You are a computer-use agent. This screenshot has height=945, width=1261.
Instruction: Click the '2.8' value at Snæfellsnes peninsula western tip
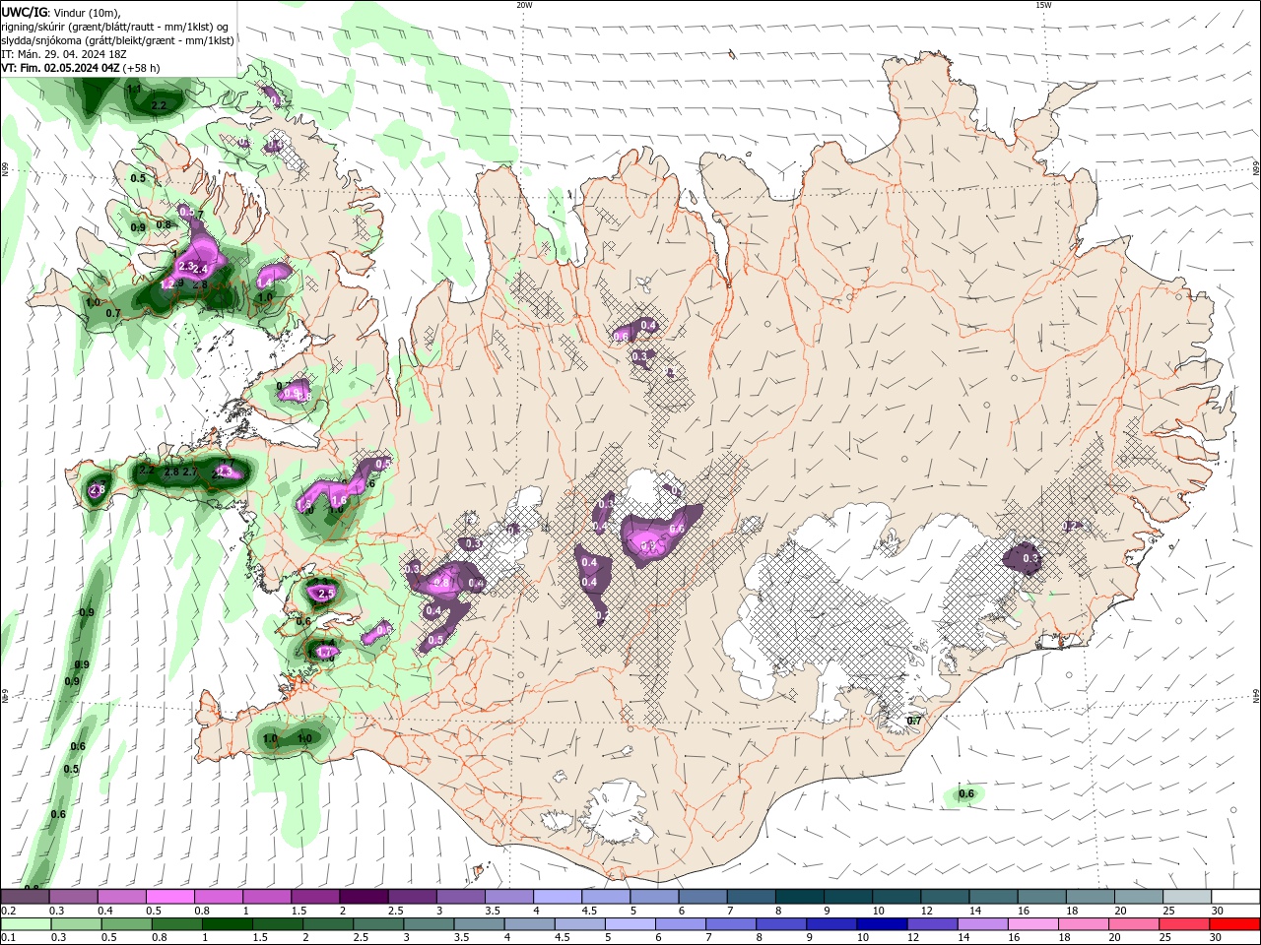(98, 490)
